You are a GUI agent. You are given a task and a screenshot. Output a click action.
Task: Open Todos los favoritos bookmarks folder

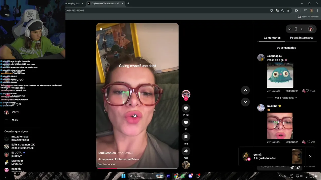308,17
